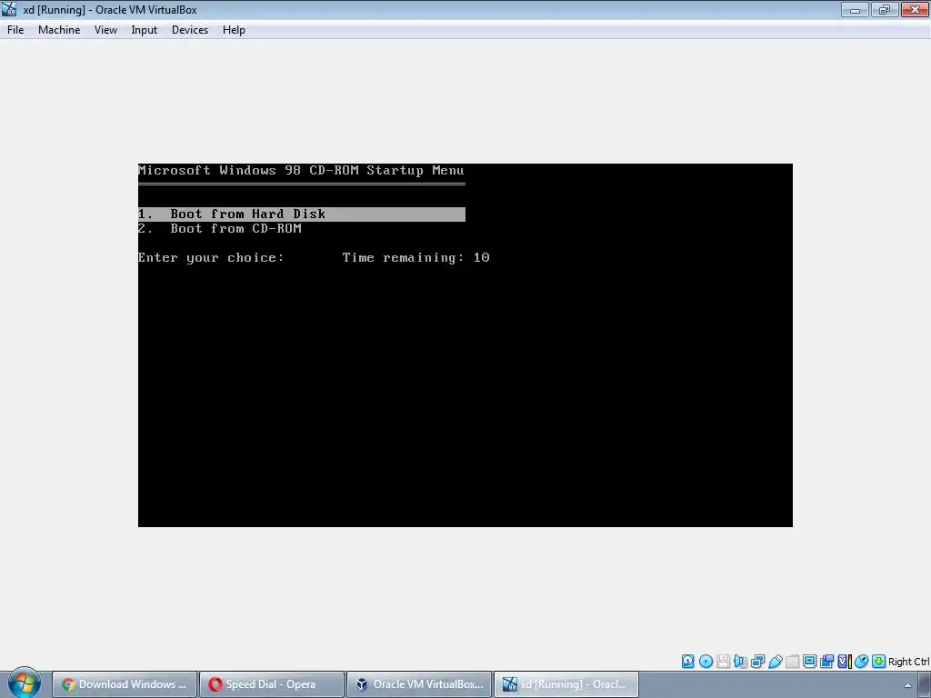The width and height of the screenshot is (931, 698).
Task: Open the Devices menu
Action: tap(189, 30)
